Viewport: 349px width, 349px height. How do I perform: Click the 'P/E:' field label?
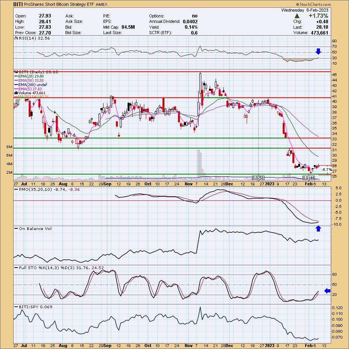pos(107,16)
